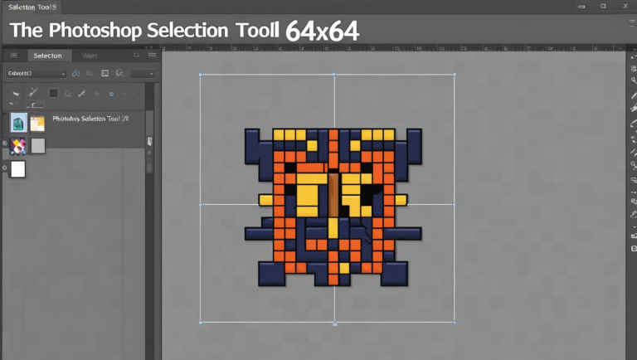Click the small blue shape icon in tool row

click(111, 94)
